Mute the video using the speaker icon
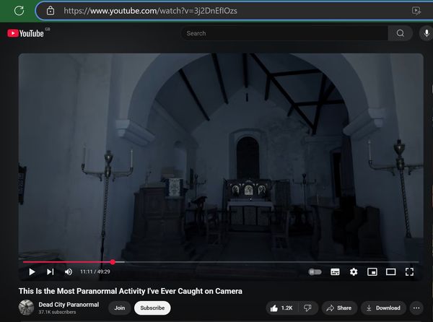This screenshot has width=433, height=322. point(69,271)
